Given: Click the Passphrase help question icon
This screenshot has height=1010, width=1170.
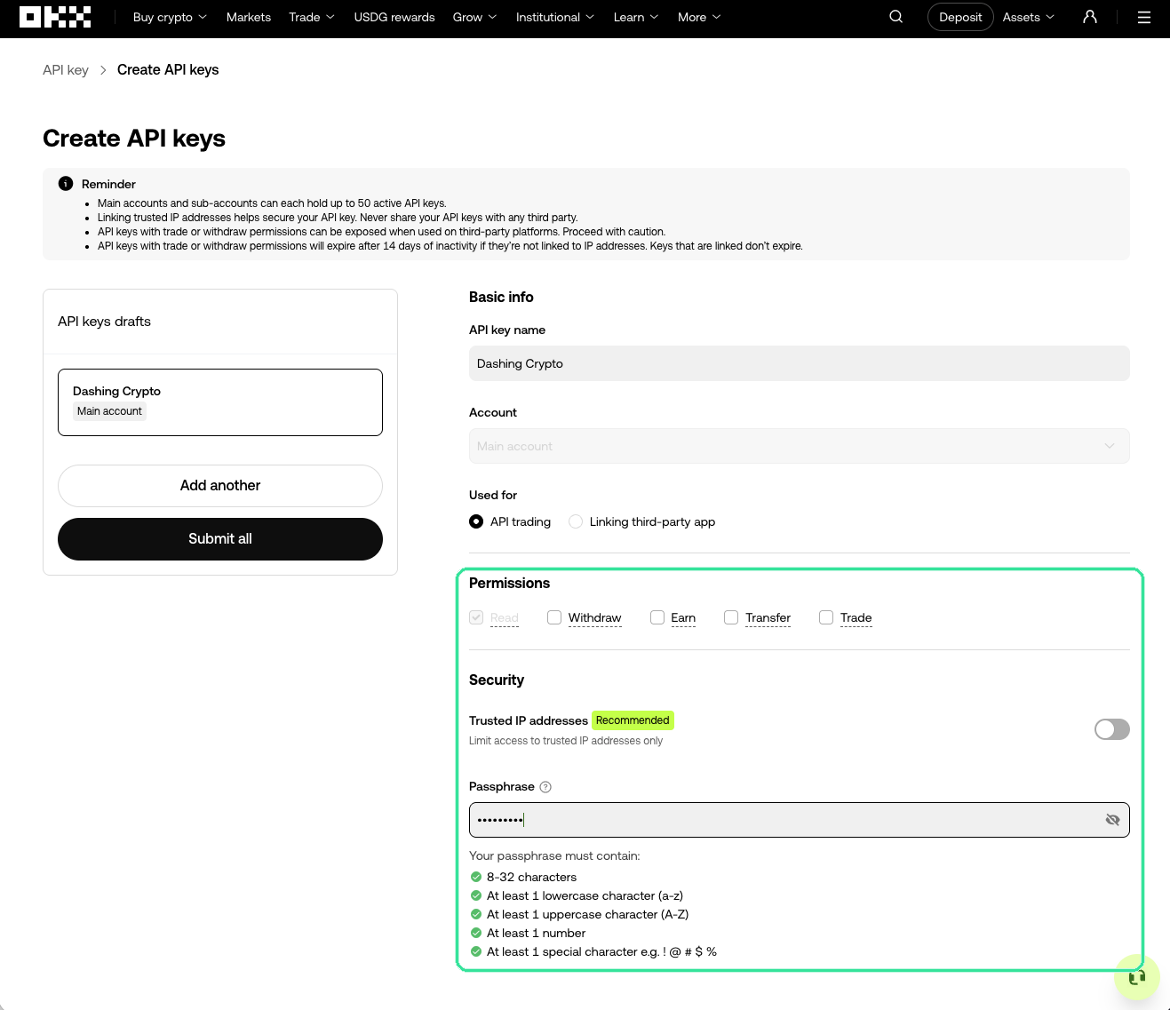Looking at the screenshot, I should [x=545, y=787].
